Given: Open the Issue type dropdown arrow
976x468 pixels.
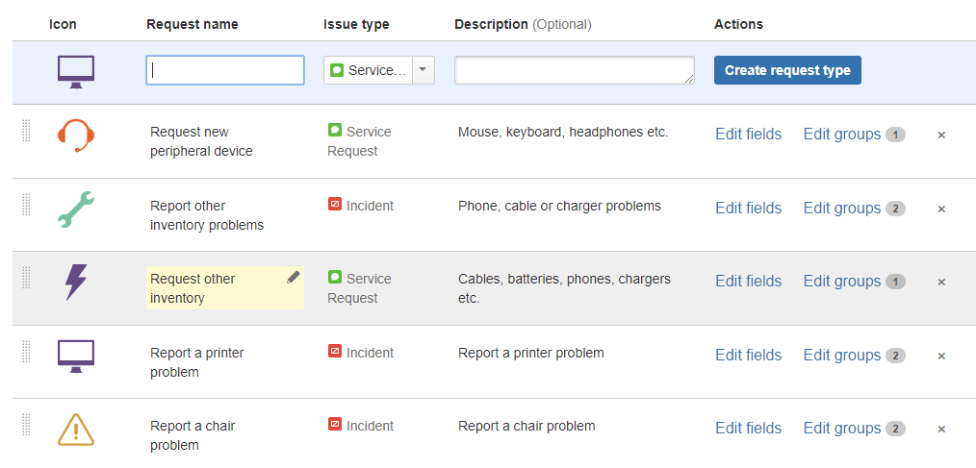Looking at the screenshot, I should [424, 70].
